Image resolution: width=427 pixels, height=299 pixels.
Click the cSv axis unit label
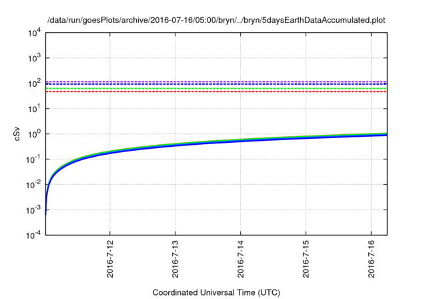[x=17, y=133]
